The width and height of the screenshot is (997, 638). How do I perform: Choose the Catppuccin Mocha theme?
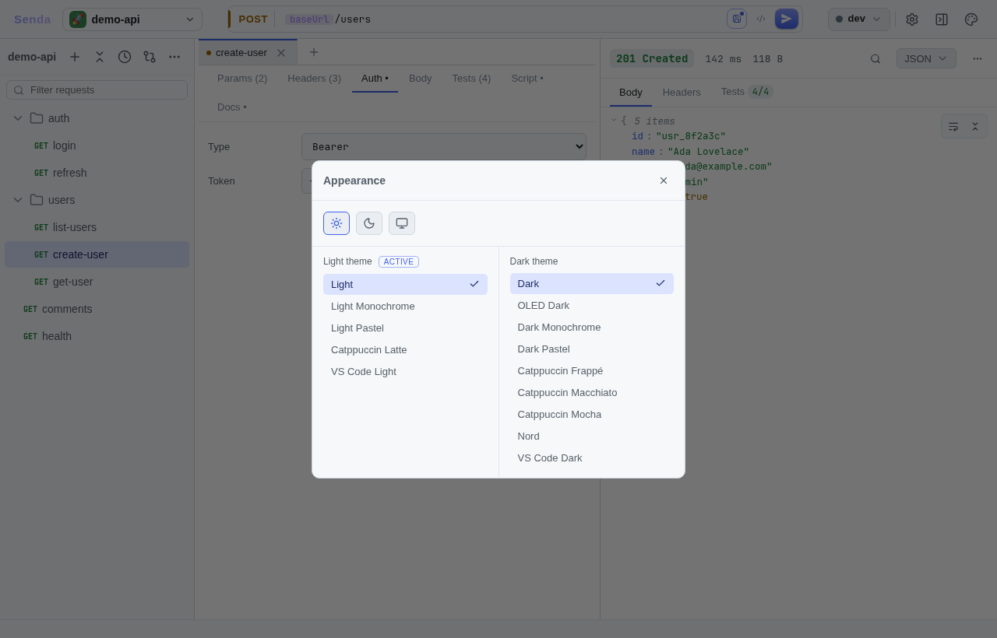[592, 415]
